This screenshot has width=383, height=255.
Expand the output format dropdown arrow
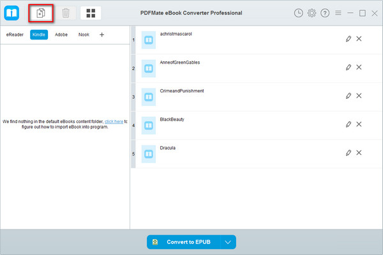pyautogui.click(x=228, y=242)
